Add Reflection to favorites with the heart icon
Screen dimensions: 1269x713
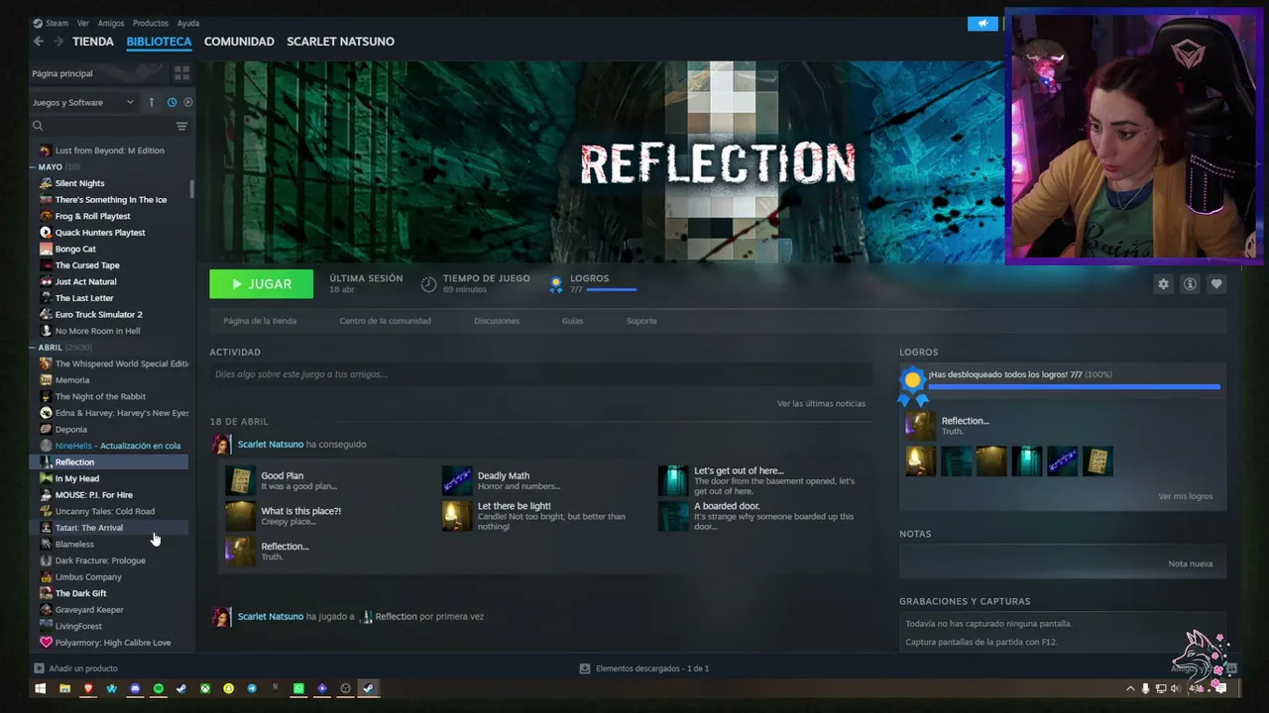click(x=1216, y=284)
